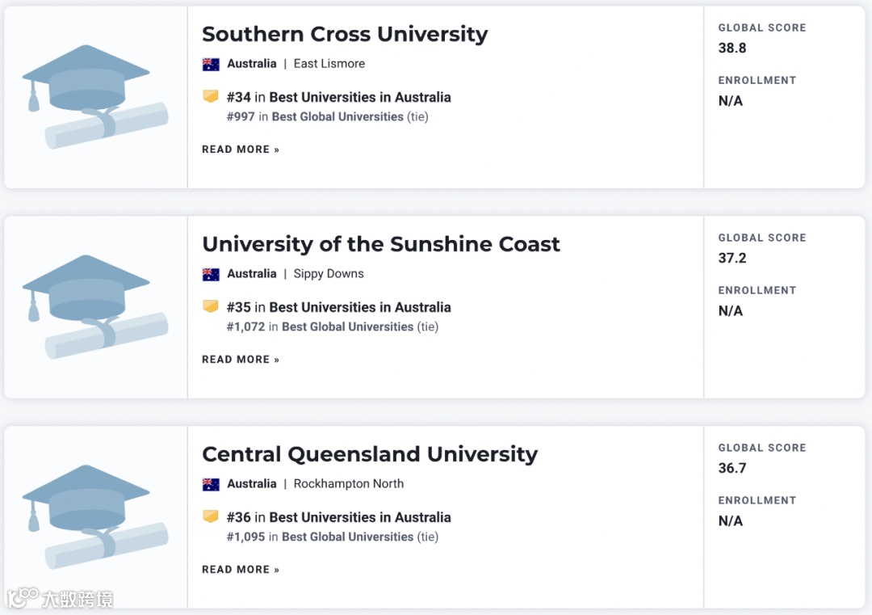This screenshot has height=615, width=872.
Task: Click the gold badge next to #35
Action: [x=211, y=307]
